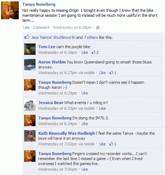Open the like count on Aaron Watkin's comment
This screenshot has width=165, height=175.
click(113, 73)
